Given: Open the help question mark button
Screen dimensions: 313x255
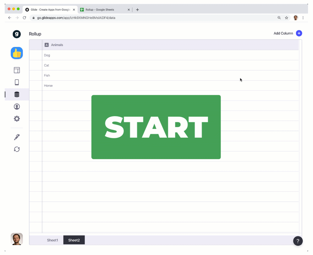Looking at the screenshot, I should tap(298, 241).
